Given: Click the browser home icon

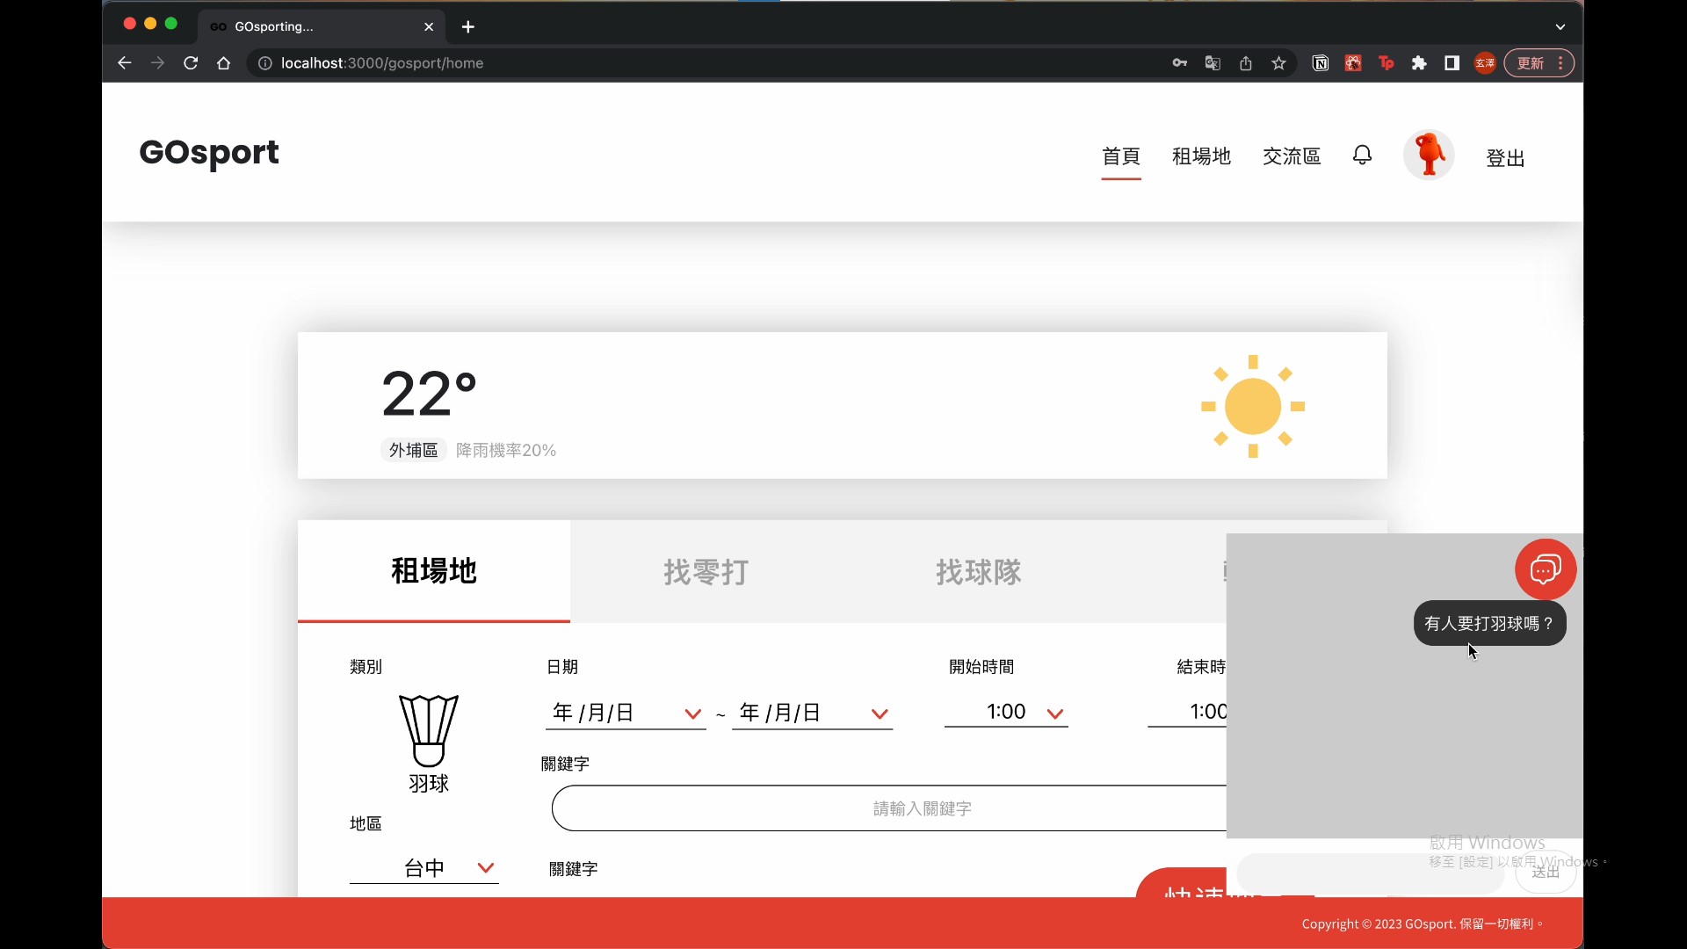Looking at the screenshot, I should point(224,63).
